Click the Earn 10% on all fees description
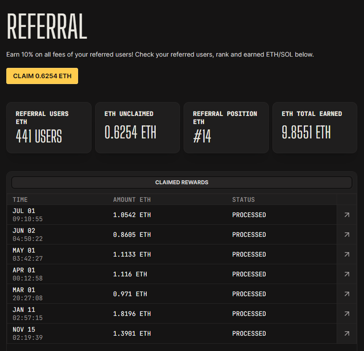This screenshot has height=351, width=364. point(160,55)
